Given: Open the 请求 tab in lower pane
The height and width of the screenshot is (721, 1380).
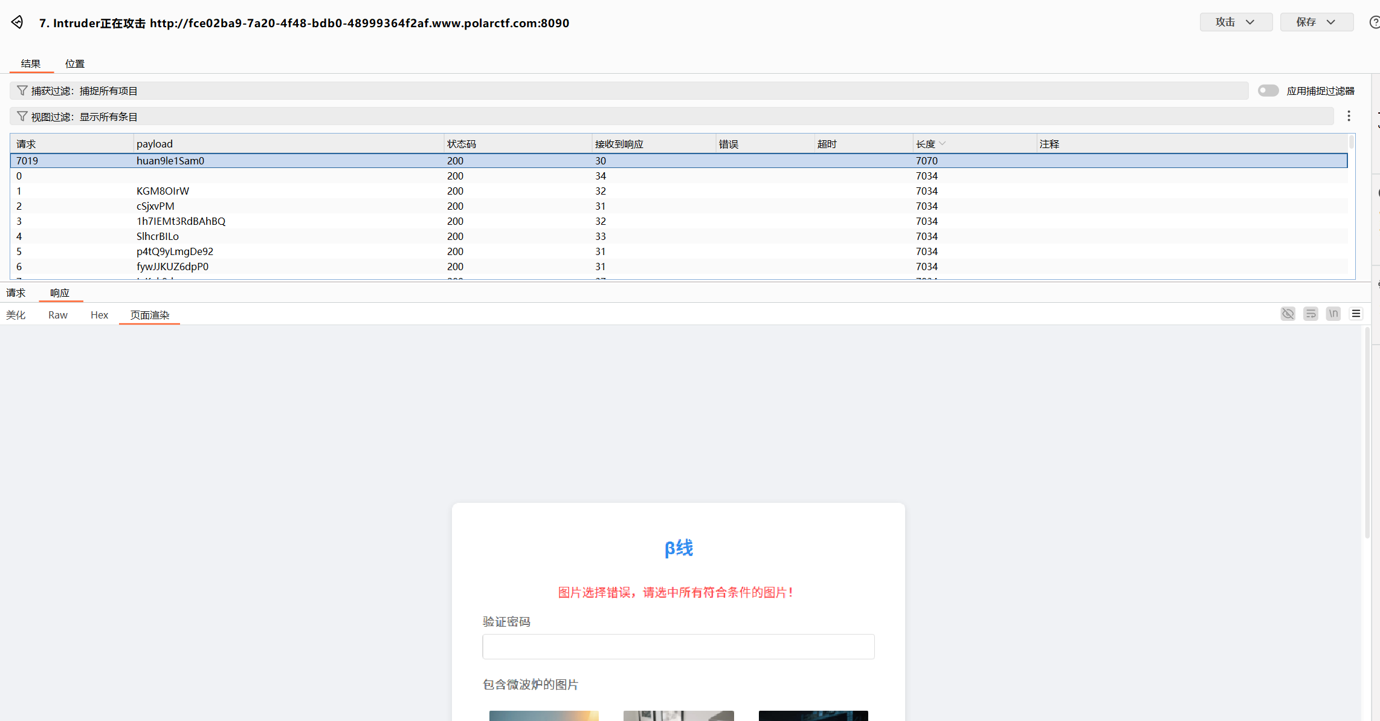Looking at the screenshot, I should click(16, 293).
